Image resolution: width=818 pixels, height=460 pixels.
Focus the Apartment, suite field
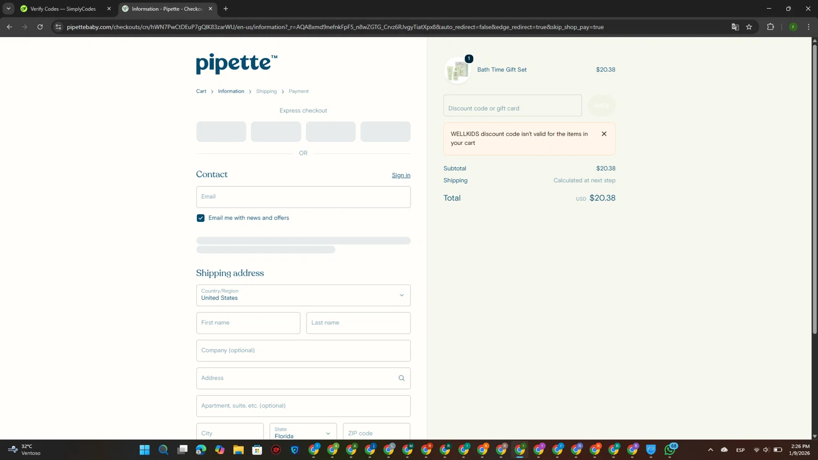[303, 406]
